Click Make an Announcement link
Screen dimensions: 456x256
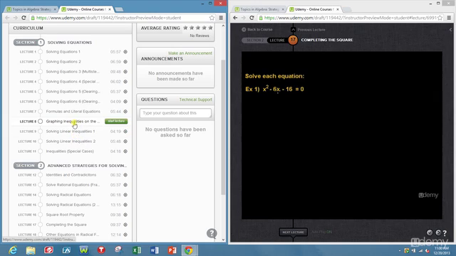pyautogui.click(x=190, y=53)
